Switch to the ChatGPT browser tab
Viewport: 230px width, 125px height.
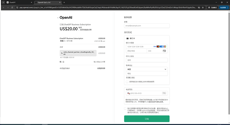point(19,2)
